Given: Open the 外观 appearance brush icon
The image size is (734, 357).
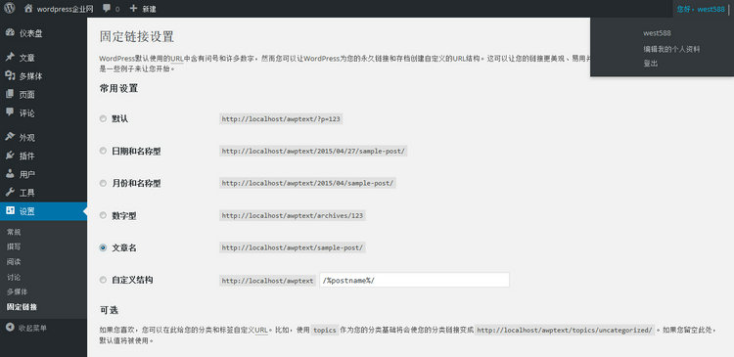Looking at the screenshot, I should [x=10, y=137].
